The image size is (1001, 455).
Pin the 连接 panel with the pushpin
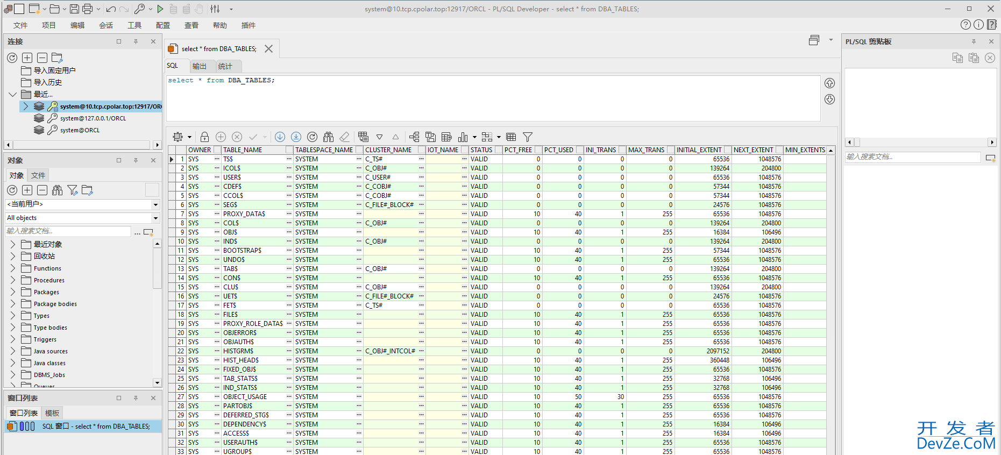(136, 41)
